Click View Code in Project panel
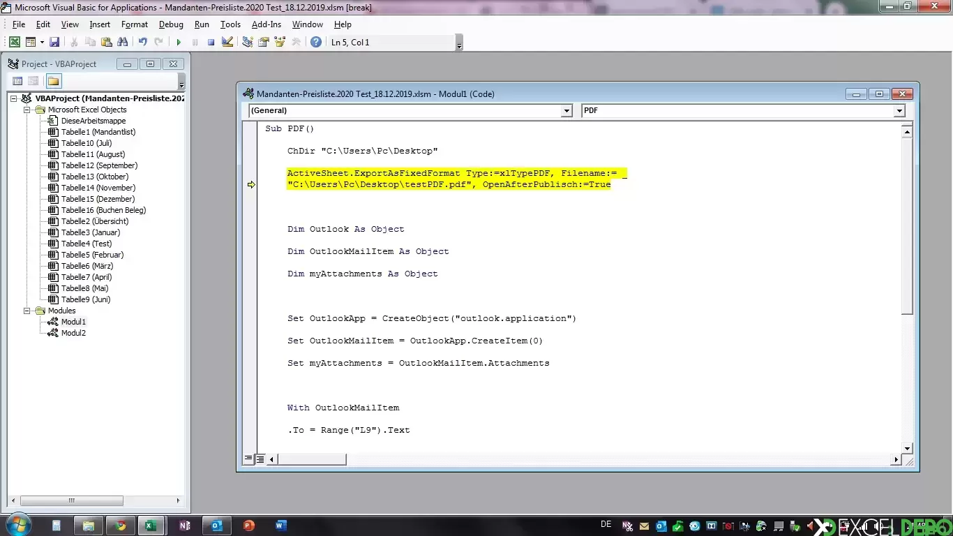953x536 pixels. pos(18,81)
